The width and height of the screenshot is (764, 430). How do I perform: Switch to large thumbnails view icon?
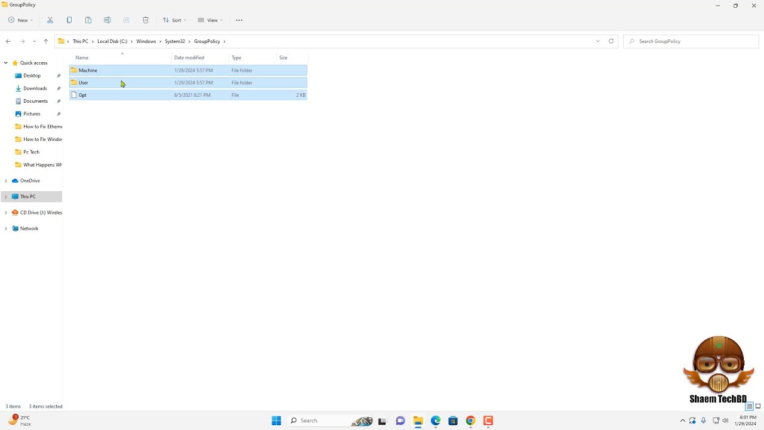tap(758, 406)
